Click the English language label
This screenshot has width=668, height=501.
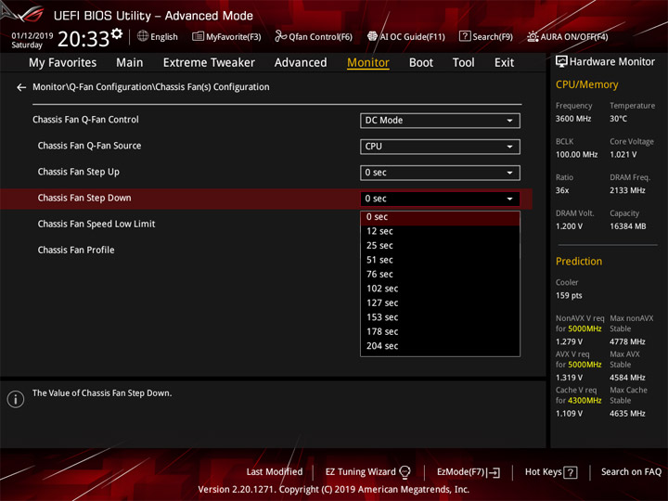point(164,37)
